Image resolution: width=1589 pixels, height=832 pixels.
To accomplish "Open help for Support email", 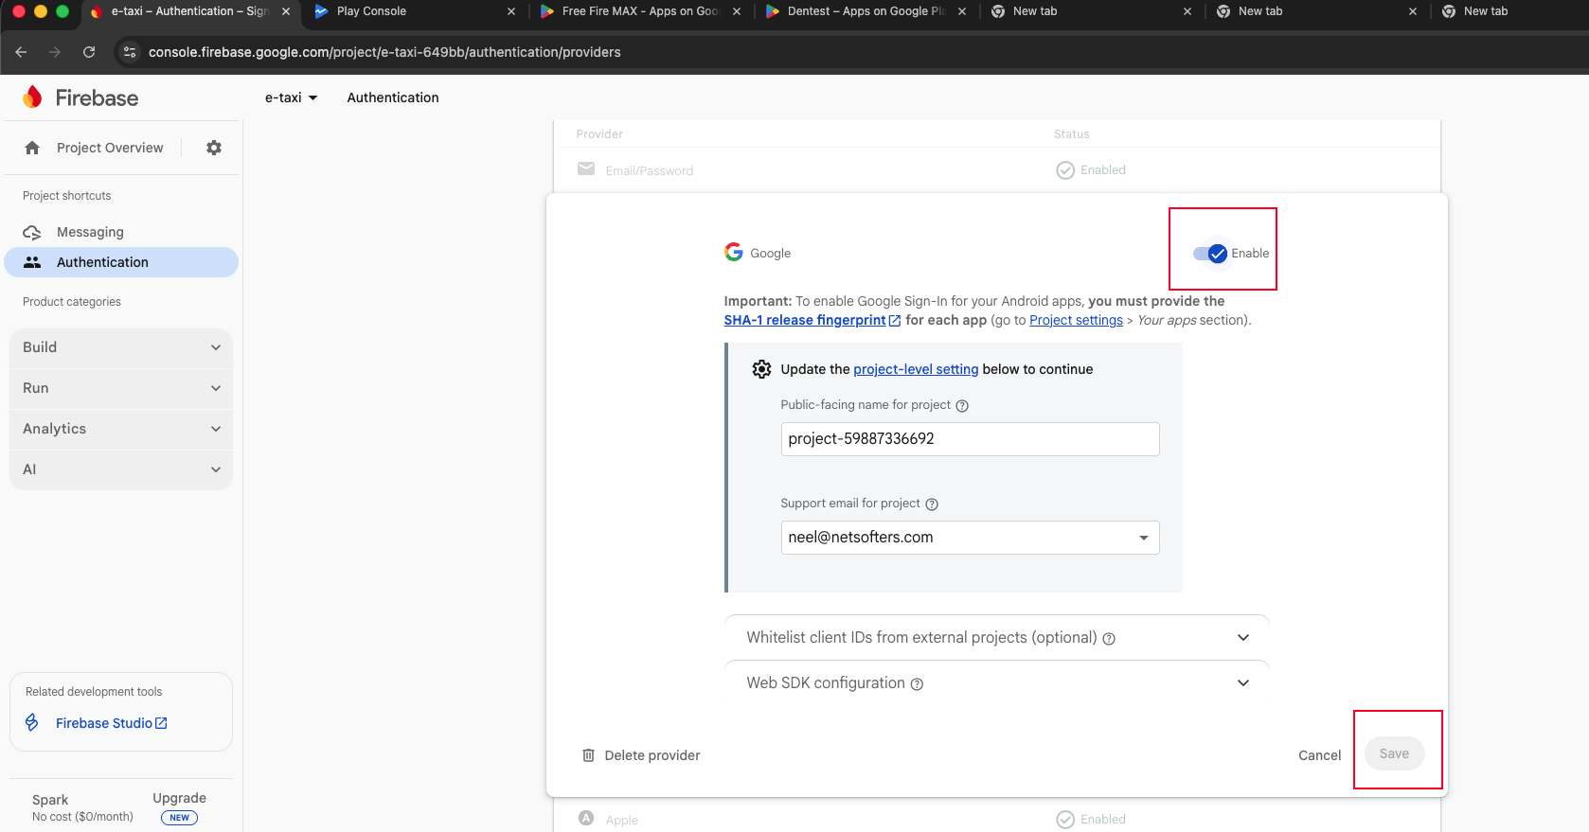I will 932,505.
